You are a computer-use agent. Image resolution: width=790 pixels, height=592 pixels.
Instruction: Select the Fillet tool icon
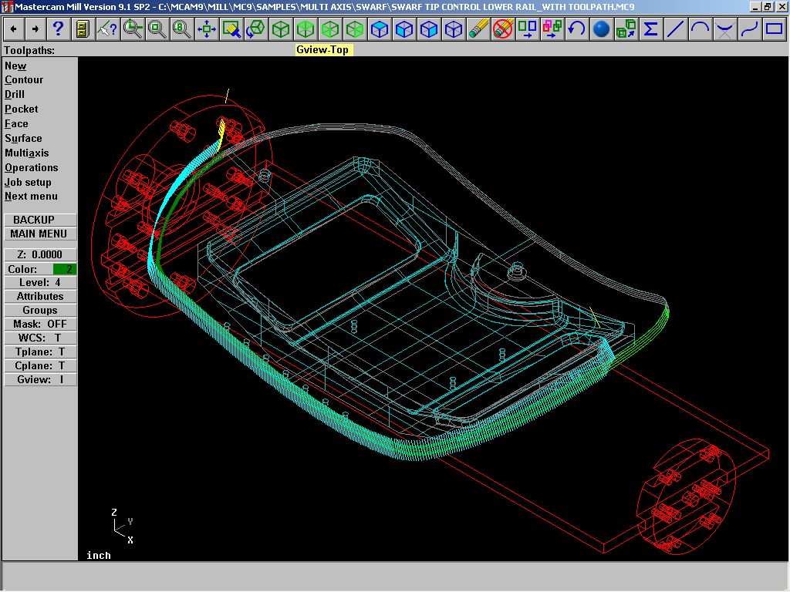(x=724, y=29)
